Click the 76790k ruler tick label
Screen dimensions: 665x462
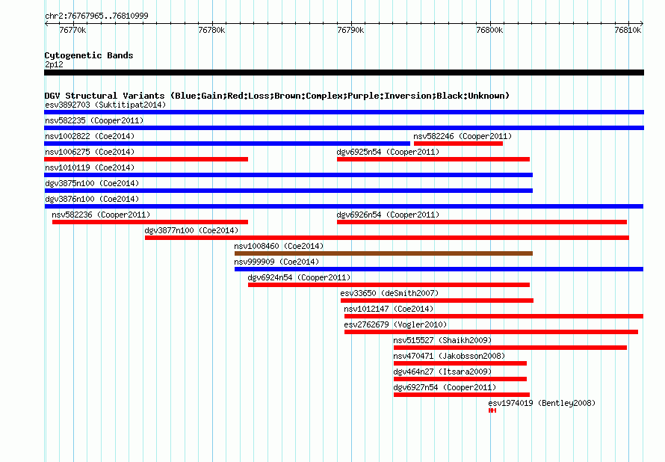[350, 30]
